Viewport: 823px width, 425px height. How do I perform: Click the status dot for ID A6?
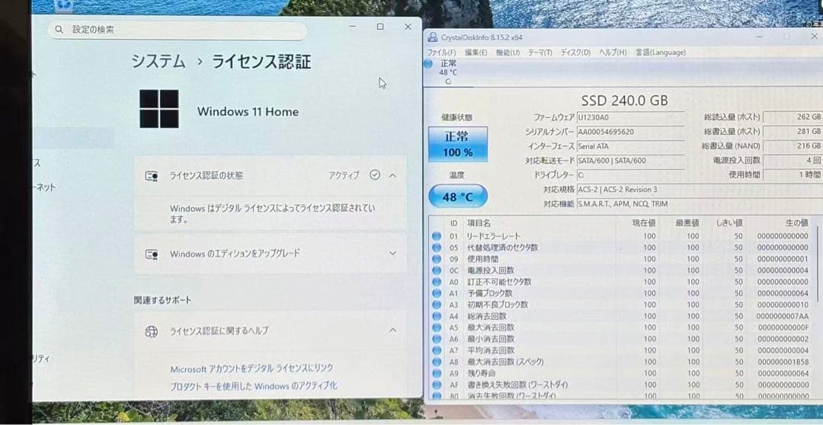coord(437,339)
